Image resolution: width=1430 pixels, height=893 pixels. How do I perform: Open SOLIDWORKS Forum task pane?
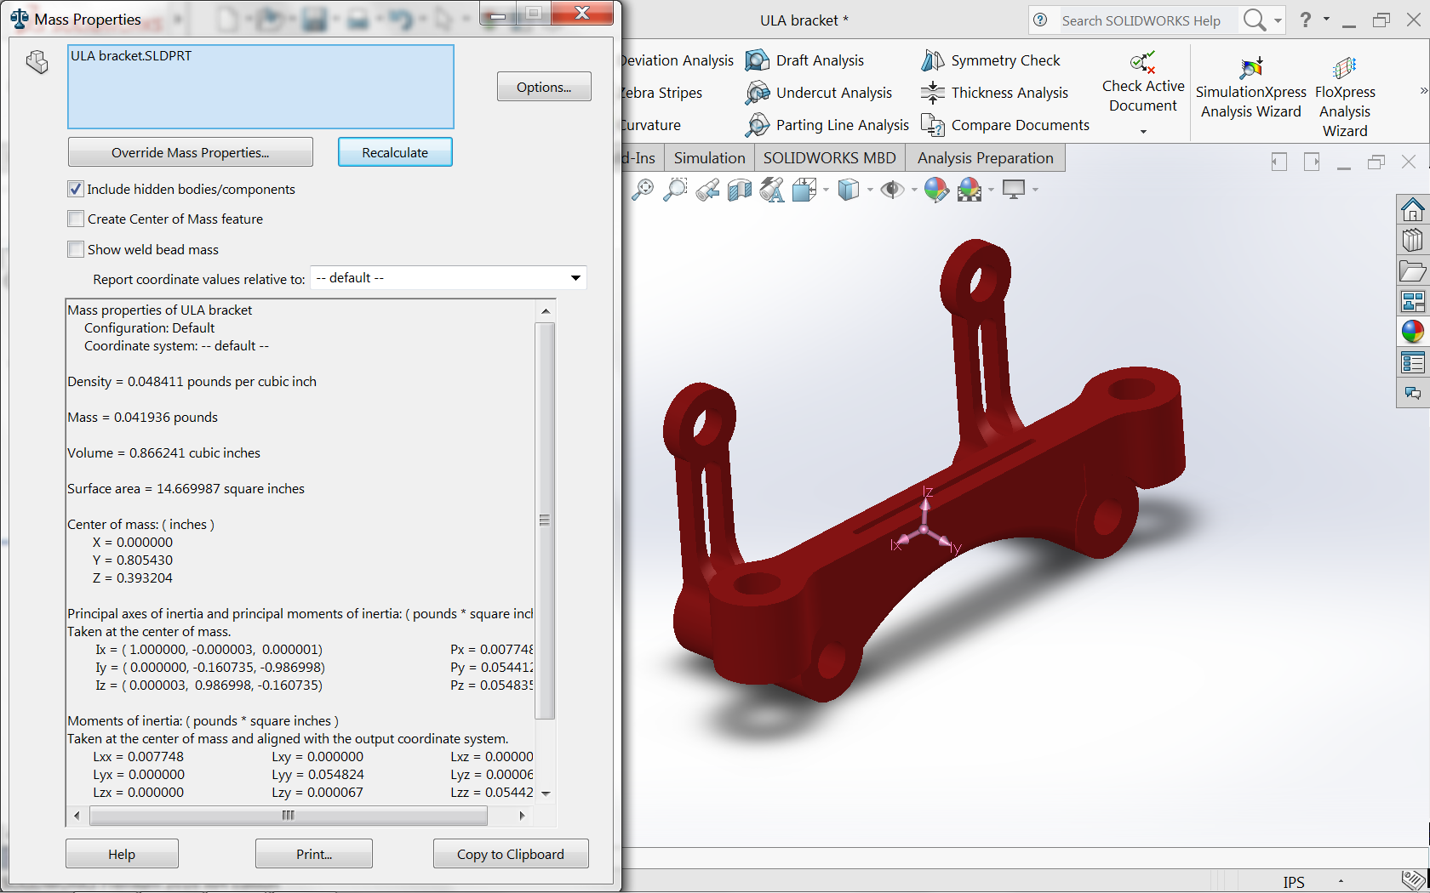point(1413,393)
